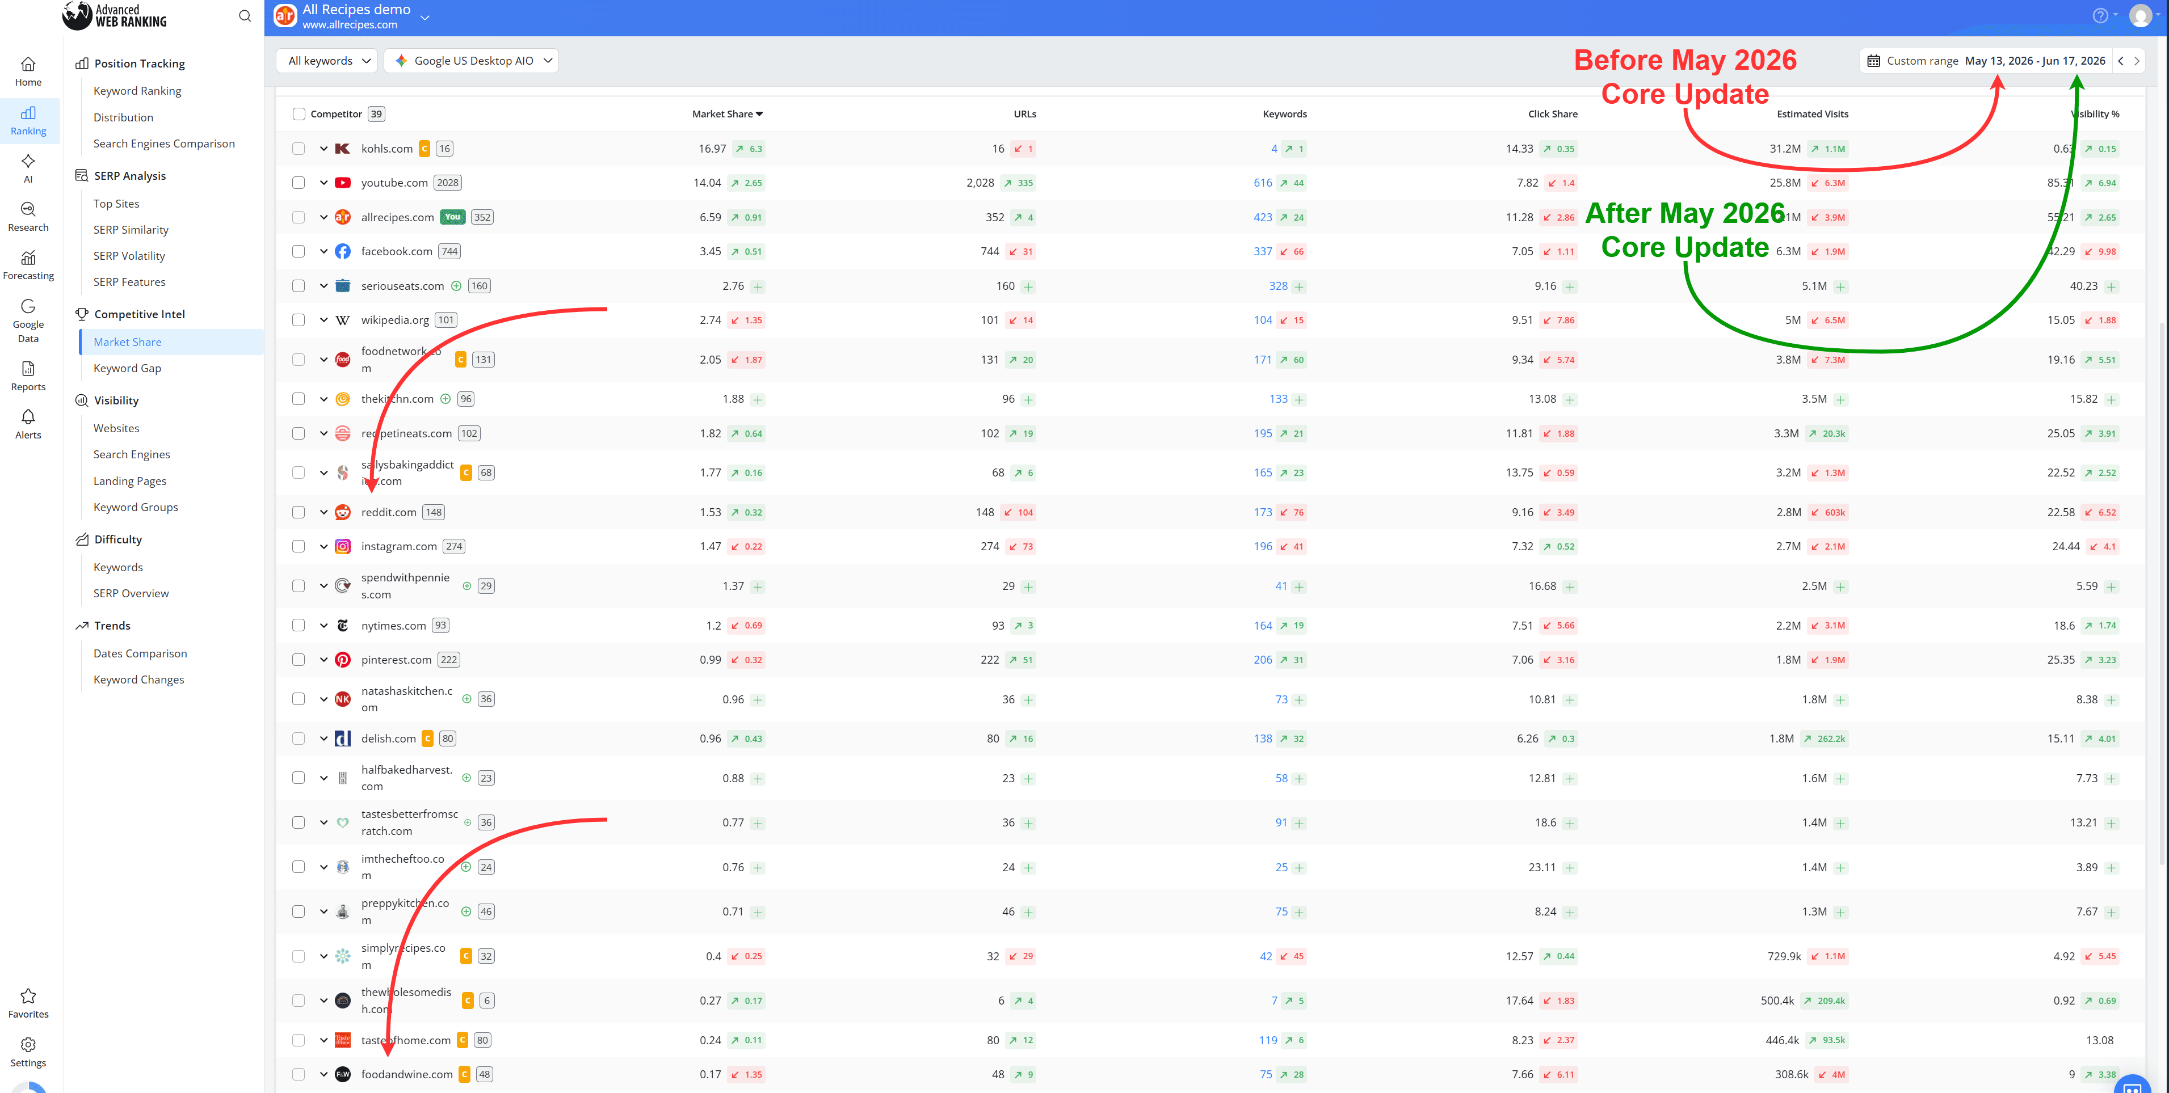The width and height of the screenshot is (2169, 1093).
Task: Expand the pinterest.com row chevron
Action: (323, 660)
